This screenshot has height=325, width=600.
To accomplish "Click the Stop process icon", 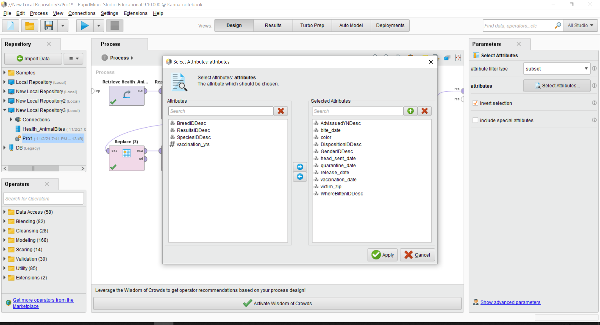I will pyautogui.click(x=115, y=25).
